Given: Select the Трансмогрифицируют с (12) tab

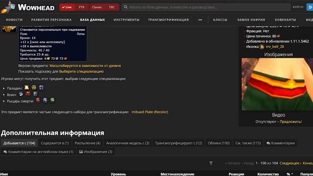Looking at the screenshot, I should pos(179,143).
